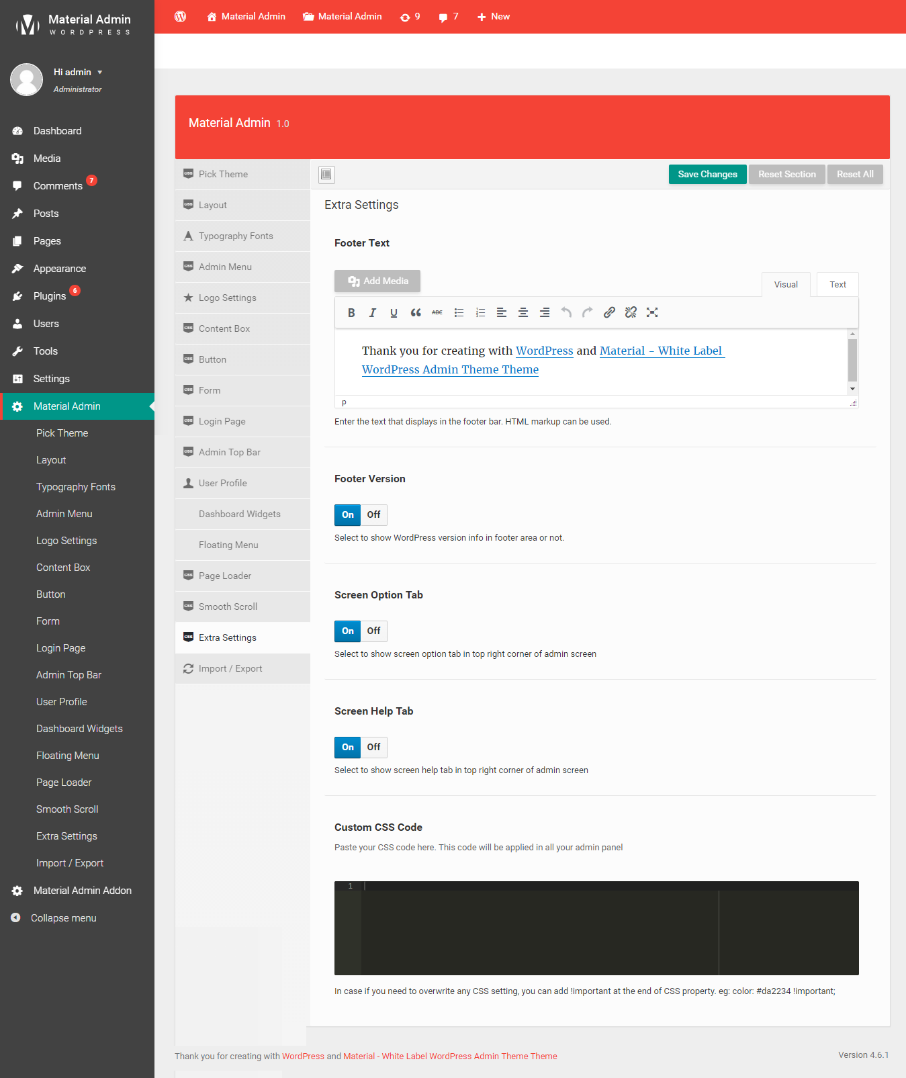Click WordPress link in the bottom footer

coord(303,1057)
